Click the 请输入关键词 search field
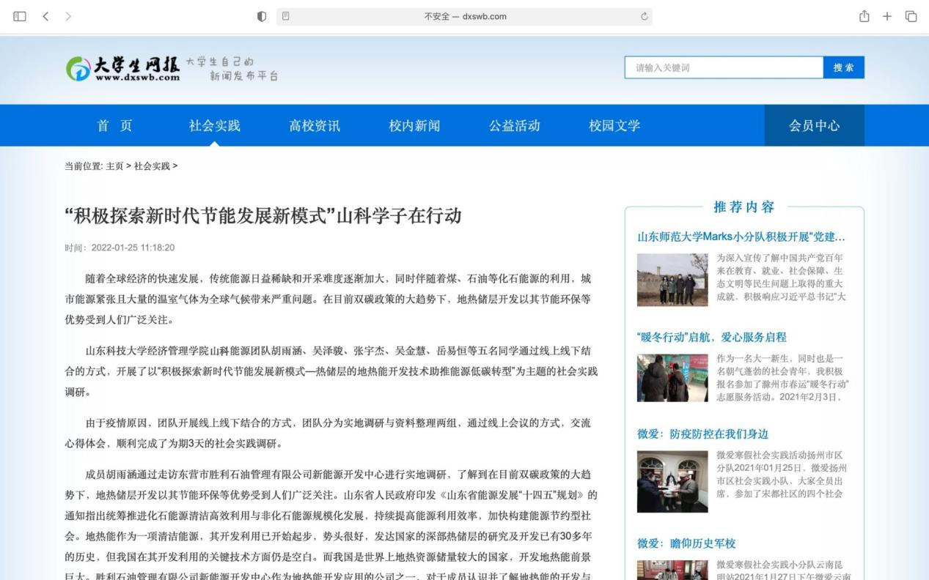 (723, 67)
